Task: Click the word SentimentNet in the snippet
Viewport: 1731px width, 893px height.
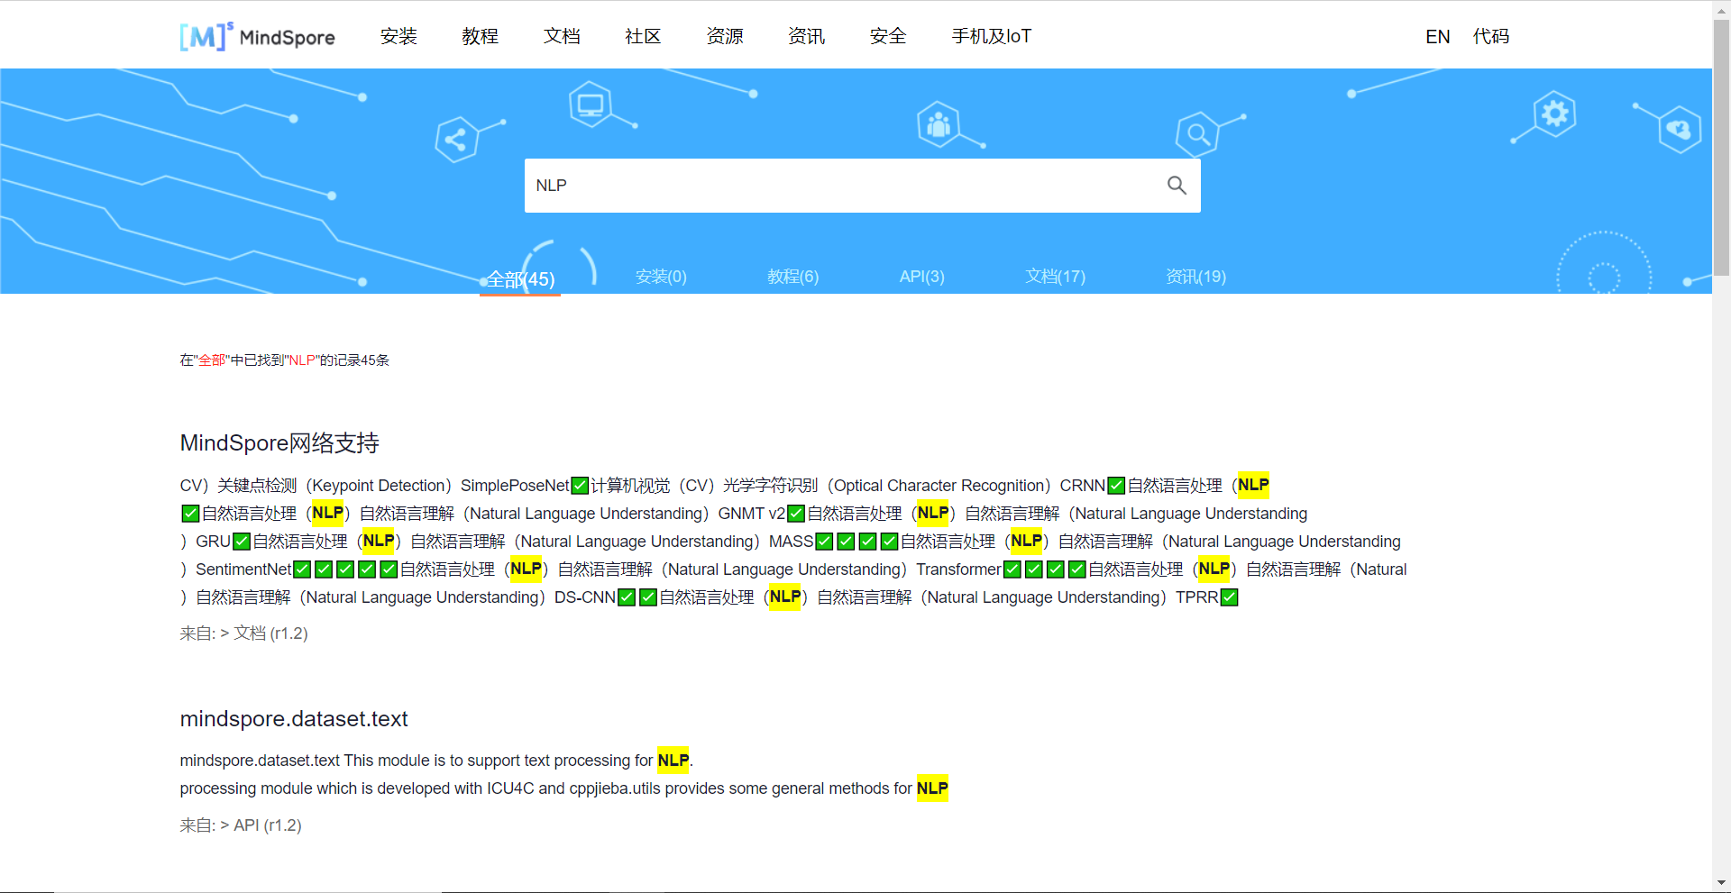Action: [x=243, y=570]
